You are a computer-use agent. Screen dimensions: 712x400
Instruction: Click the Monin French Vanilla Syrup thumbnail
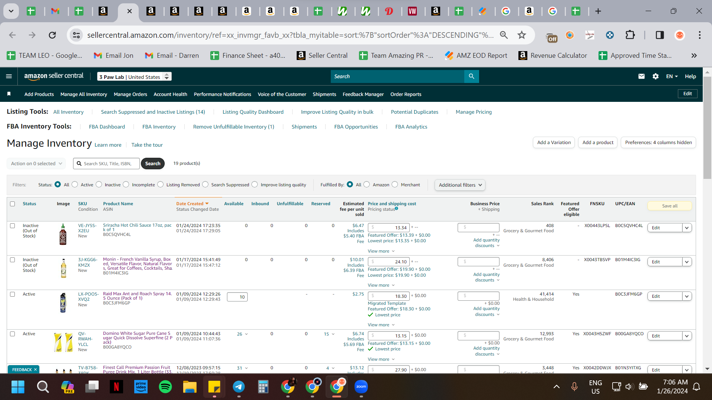pyautogui.click(x=63, y=268)
